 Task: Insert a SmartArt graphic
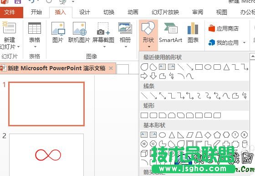170,32
